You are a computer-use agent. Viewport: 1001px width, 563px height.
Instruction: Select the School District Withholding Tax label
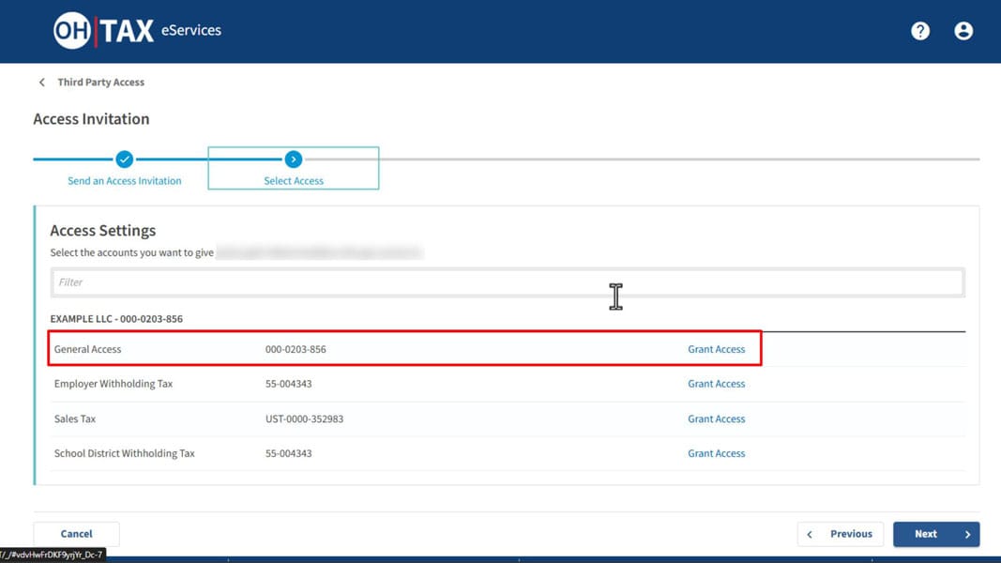[x=125, y=453]
